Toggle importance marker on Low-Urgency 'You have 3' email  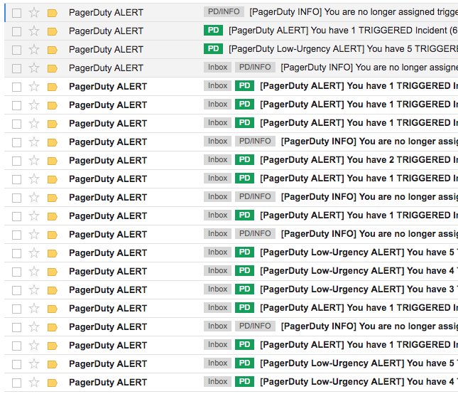tap(53, 290)
